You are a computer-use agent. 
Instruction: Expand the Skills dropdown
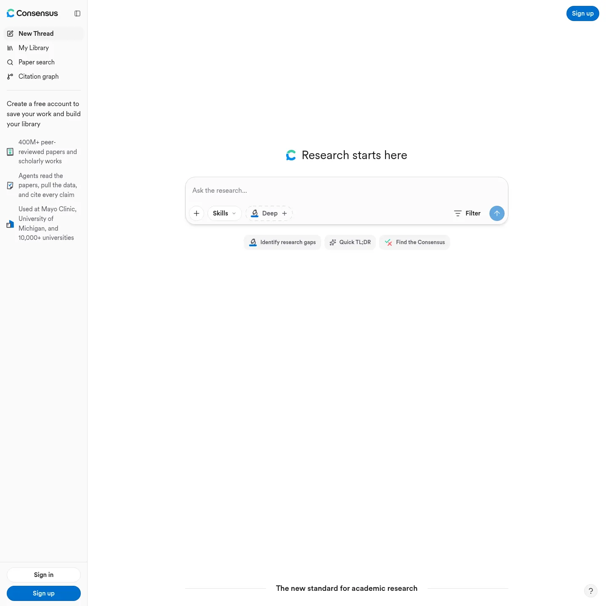225,213
